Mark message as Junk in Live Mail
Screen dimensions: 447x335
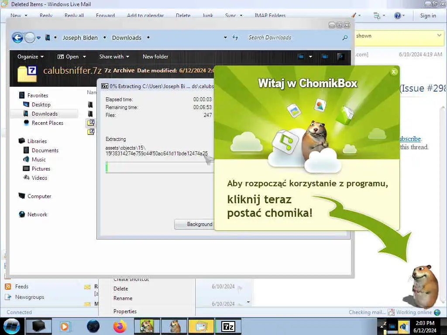pos(208,15)
